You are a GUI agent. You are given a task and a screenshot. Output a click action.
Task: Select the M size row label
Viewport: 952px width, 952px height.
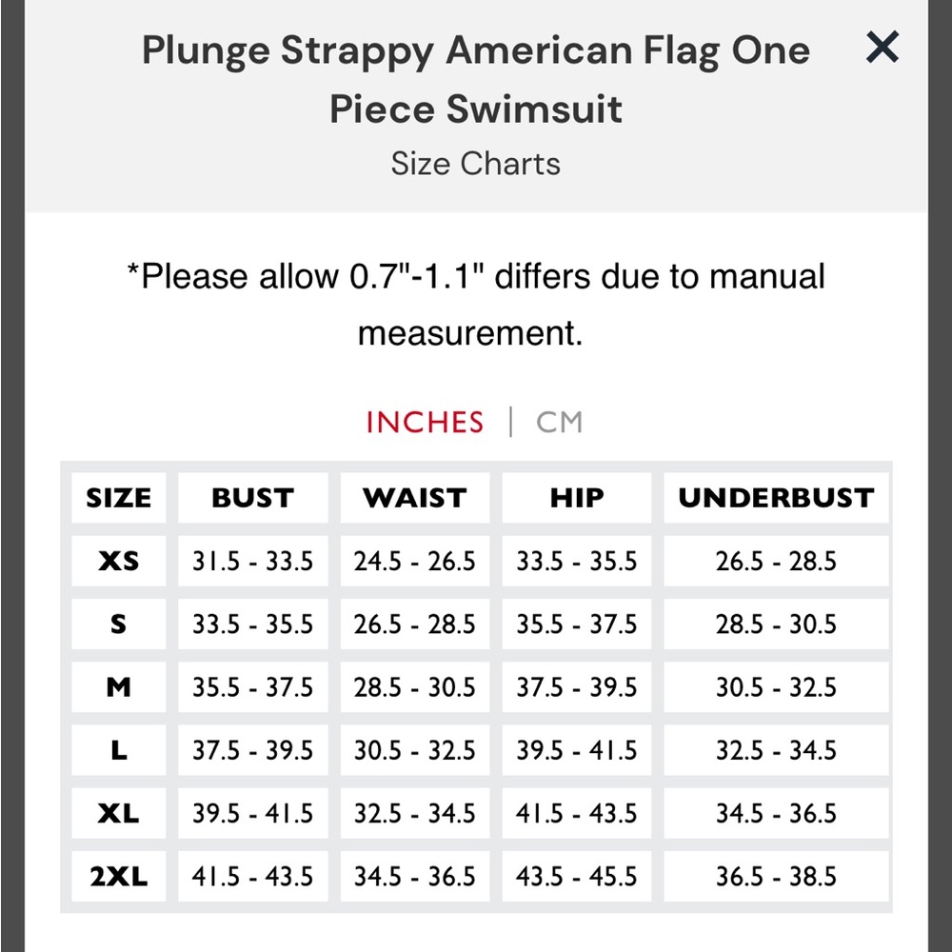(118, 687)
